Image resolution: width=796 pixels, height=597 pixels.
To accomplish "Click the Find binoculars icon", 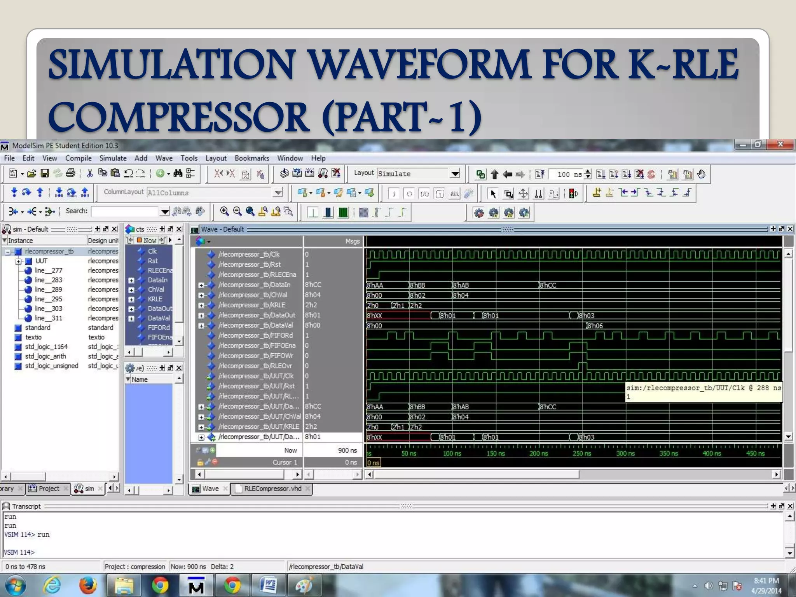I will (x=178, y=173).
